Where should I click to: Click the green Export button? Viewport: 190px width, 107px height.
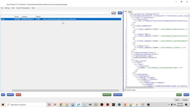(179, 95)
